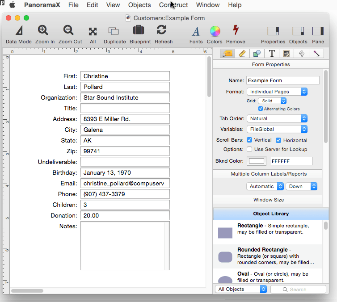Viewport: 337px width, 302px height.
Task: Click the Duplicate toolbar icon
Action: click(x=114, y=31)
